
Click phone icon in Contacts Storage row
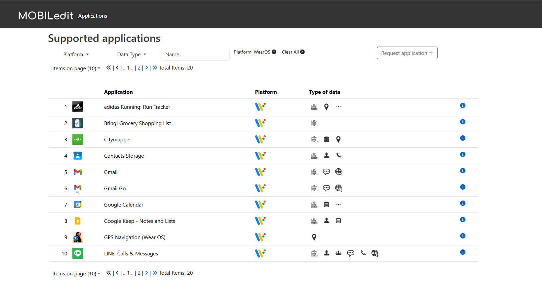[x=338, y=155]
